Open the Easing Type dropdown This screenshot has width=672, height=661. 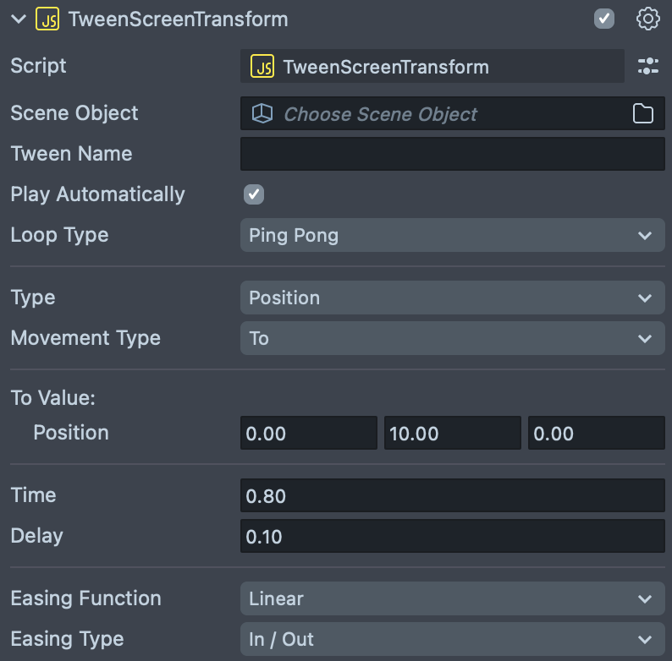452,639
